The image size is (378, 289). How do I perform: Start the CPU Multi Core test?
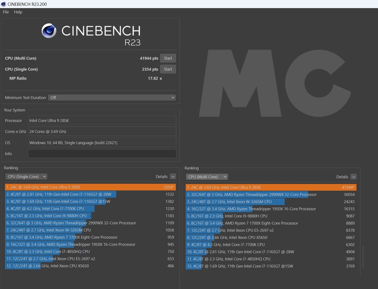168,58
